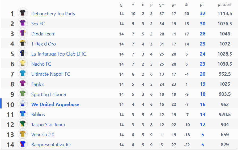
Task: Click the 'pt' points column header
Action: pos(202,5)
